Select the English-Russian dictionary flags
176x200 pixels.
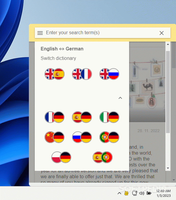click(109, 74)
